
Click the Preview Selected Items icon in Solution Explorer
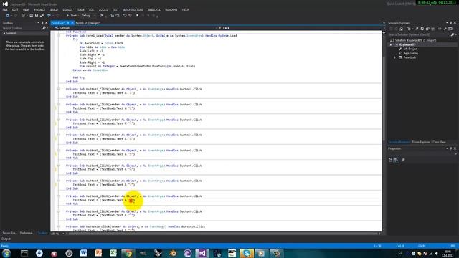450,29
